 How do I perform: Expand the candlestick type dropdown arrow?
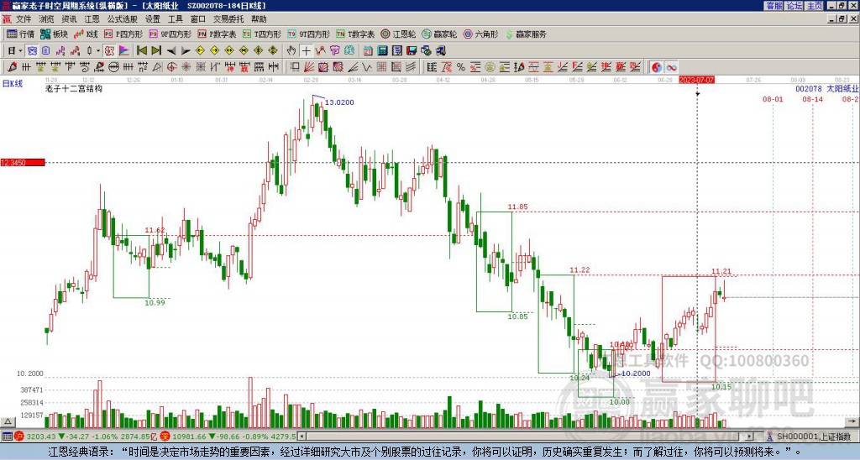pos(97,51)
